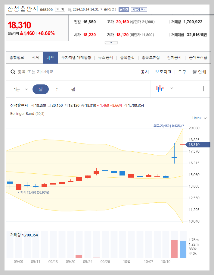Open chart type dropdown arrow
The image size is (214, 275).
click(x=172, y=88)
